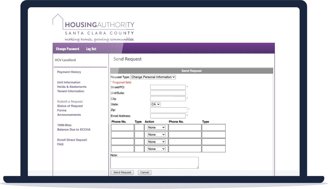Click inside the Note text area
This screenshot has height=189, width=328.
pos(154,163)
